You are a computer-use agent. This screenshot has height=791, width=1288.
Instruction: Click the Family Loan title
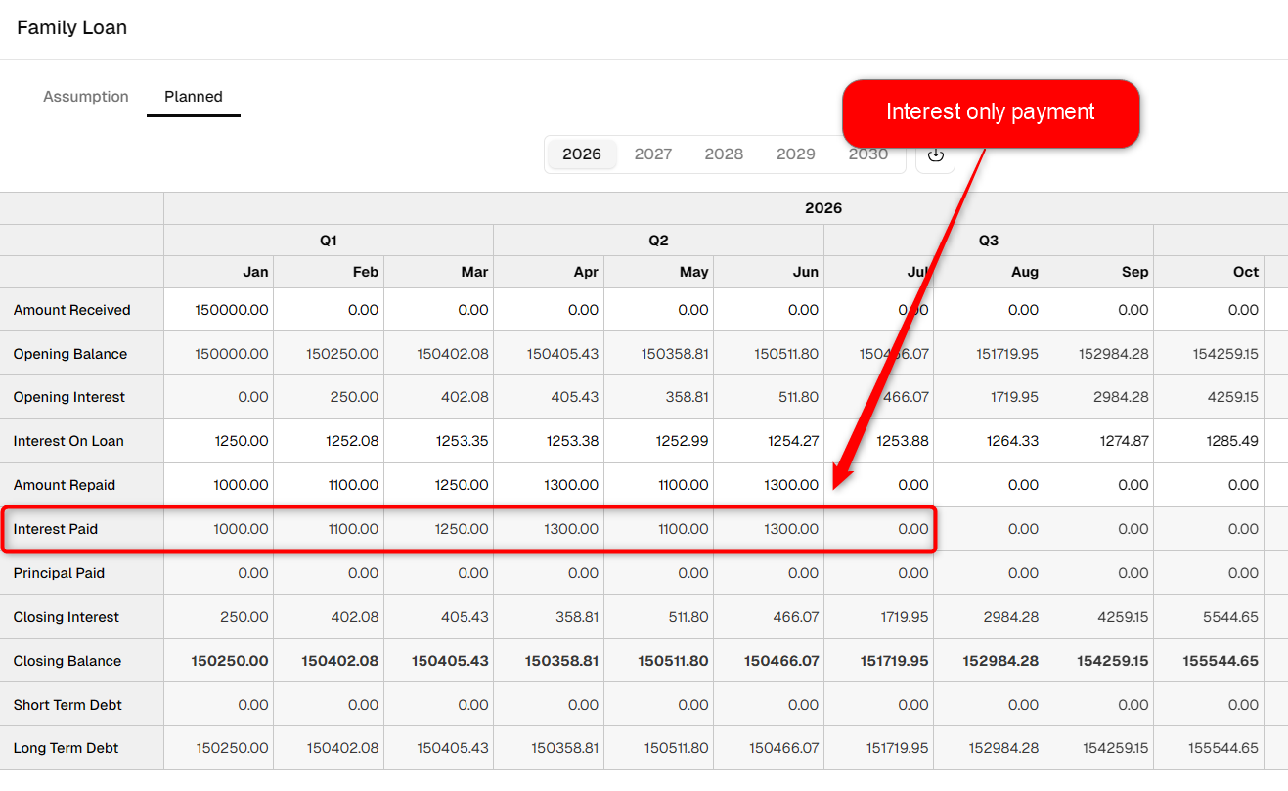point(72,27)
